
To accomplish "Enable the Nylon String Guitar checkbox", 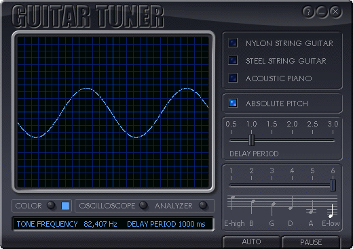I will pos(233,43).
